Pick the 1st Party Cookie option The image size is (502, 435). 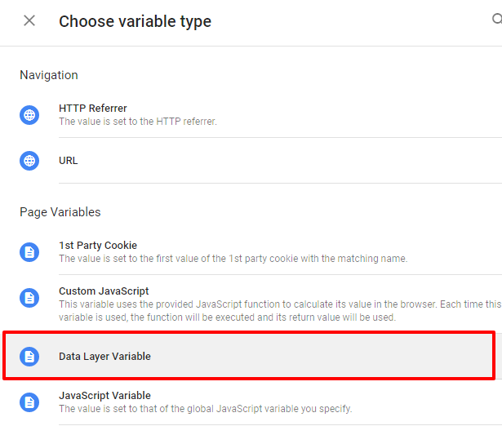[x=98, y=246]
